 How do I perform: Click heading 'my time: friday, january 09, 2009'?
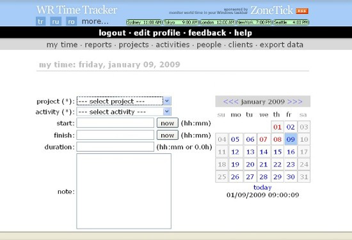tap(109, 64)
